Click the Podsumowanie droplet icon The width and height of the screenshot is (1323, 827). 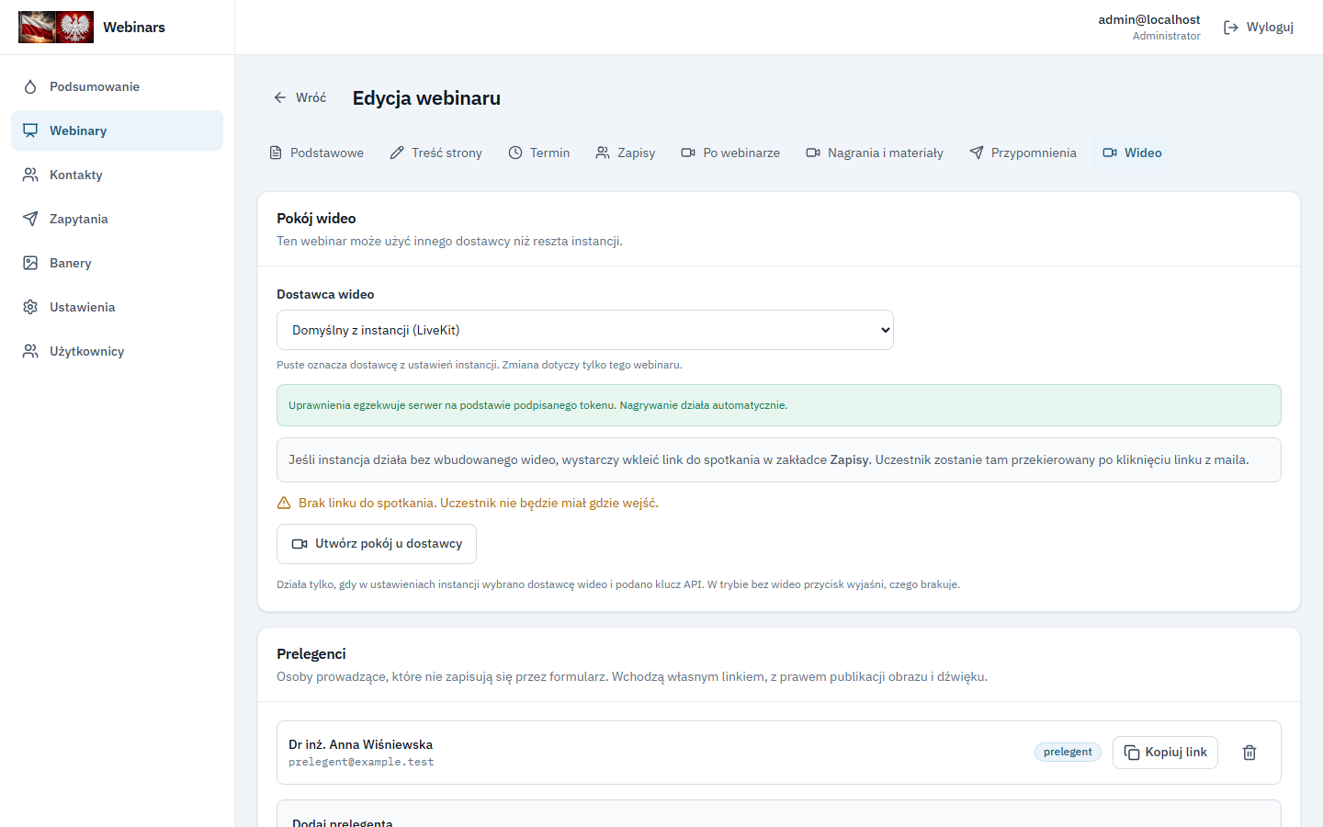pyautogui.click(x=30, y=86)
